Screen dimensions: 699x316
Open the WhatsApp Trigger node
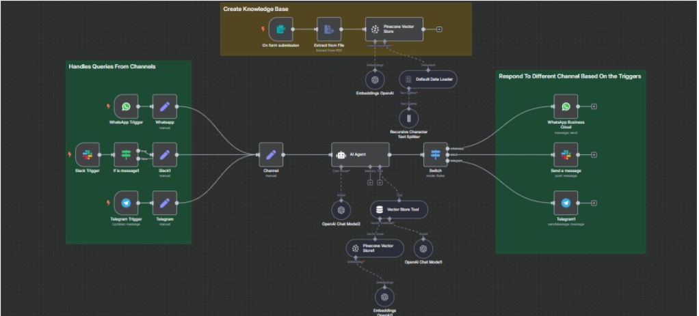point(126,106)
